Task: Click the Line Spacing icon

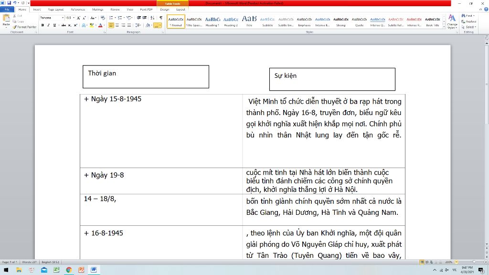Action: click(x=138, y=25)
